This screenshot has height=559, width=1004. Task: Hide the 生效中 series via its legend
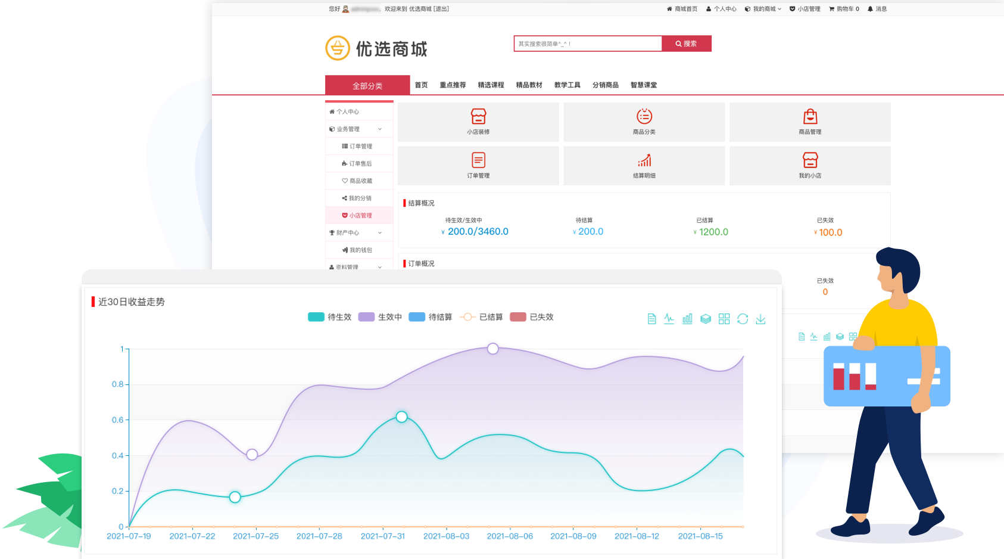click(x=380, y=316)
